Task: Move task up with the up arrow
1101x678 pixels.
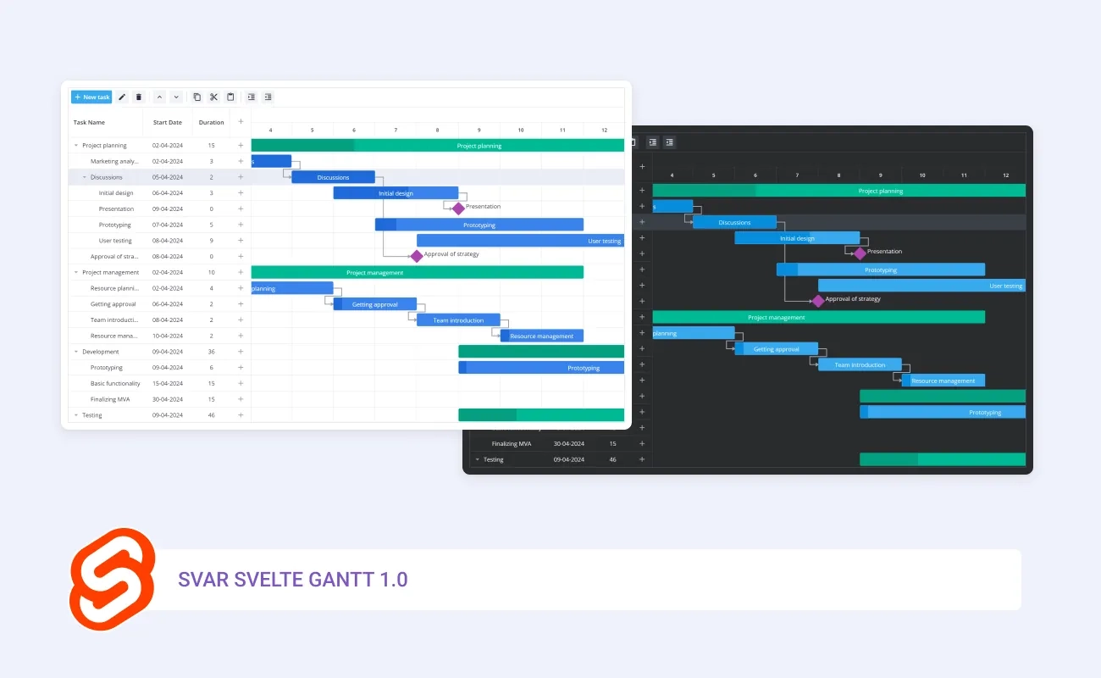Action: pyautogui.click(x=159, y=97)
